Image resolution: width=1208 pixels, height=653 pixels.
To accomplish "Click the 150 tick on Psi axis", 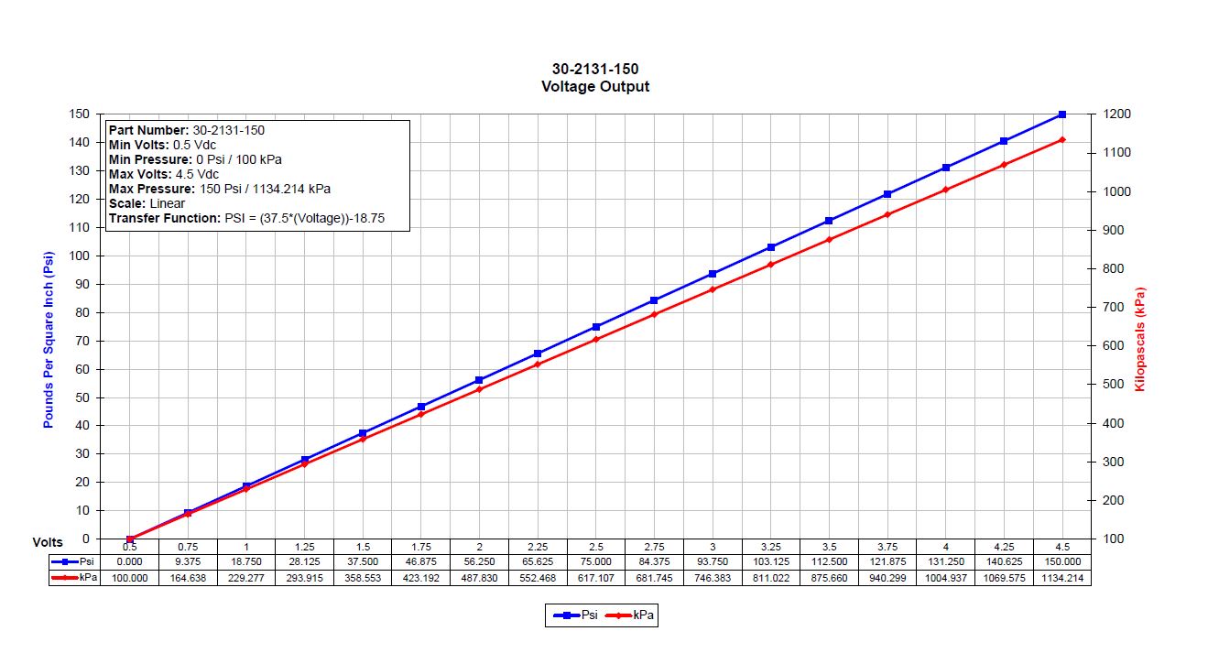I will pyautogui.click(x=80, y=114).
